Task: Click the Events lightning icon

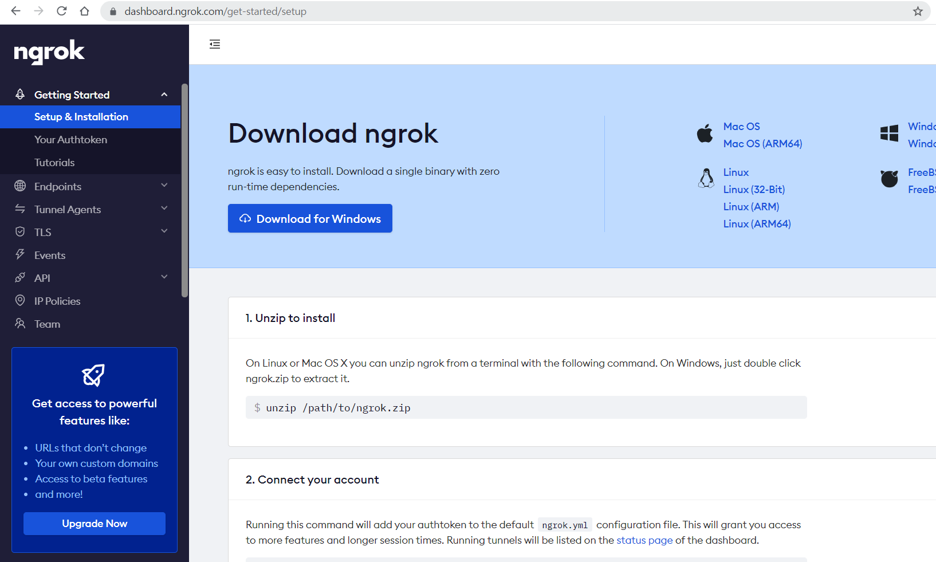Action: [20, 254]
